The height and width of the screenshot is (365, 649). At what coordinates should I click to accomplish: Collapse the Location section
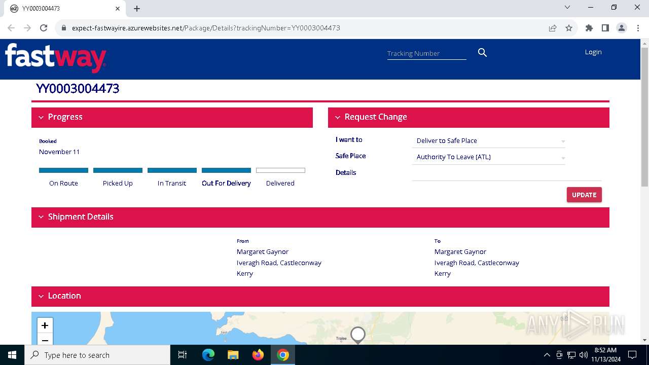pos(42,296)
